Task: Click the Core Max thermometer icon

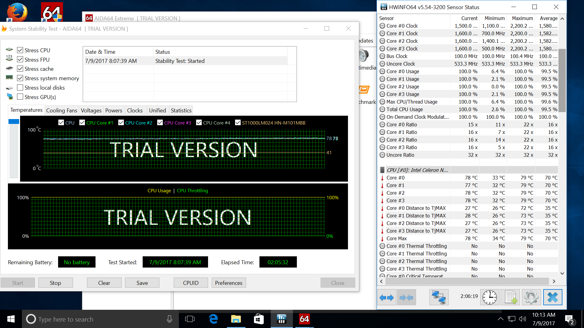Action: pos(382,238)
